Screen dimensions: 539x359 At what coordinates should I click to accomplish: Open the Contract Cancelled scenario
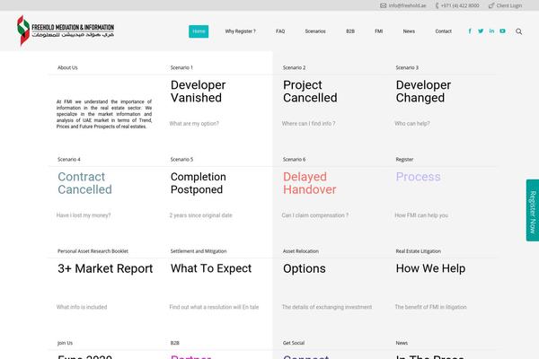click(x=84, y=183)
